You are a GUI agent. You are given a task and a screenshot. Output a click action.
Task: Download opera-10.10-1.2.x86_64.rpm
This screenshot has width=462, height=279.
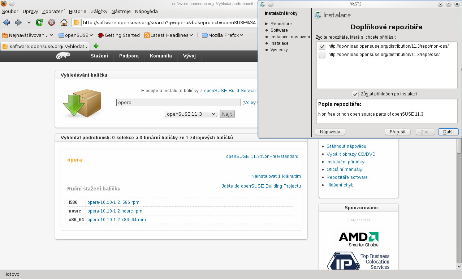click(x=117, y=220)
